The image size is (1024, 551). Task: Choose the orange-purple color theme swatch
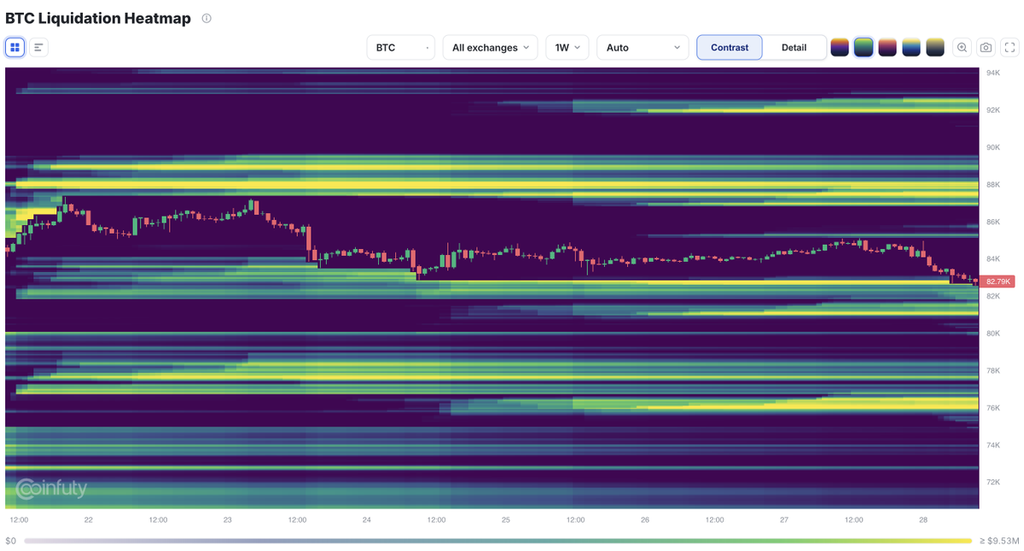840,48
